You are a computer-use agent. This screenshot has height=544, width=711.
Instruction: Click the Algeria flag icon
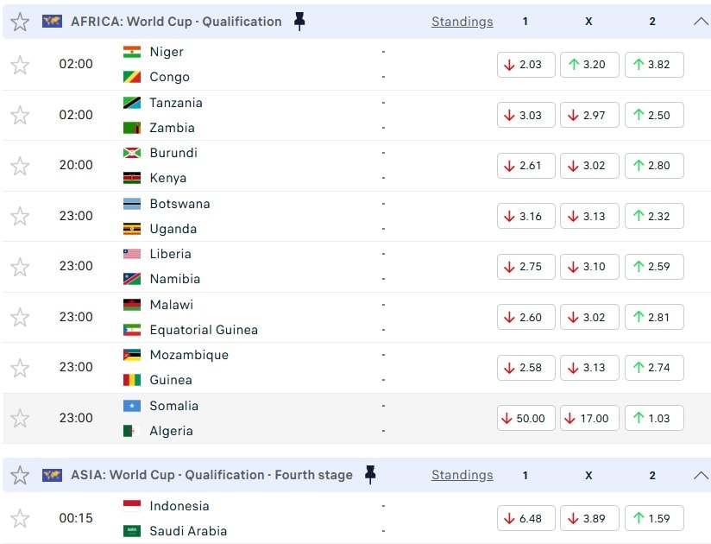(x=132, y=431)
